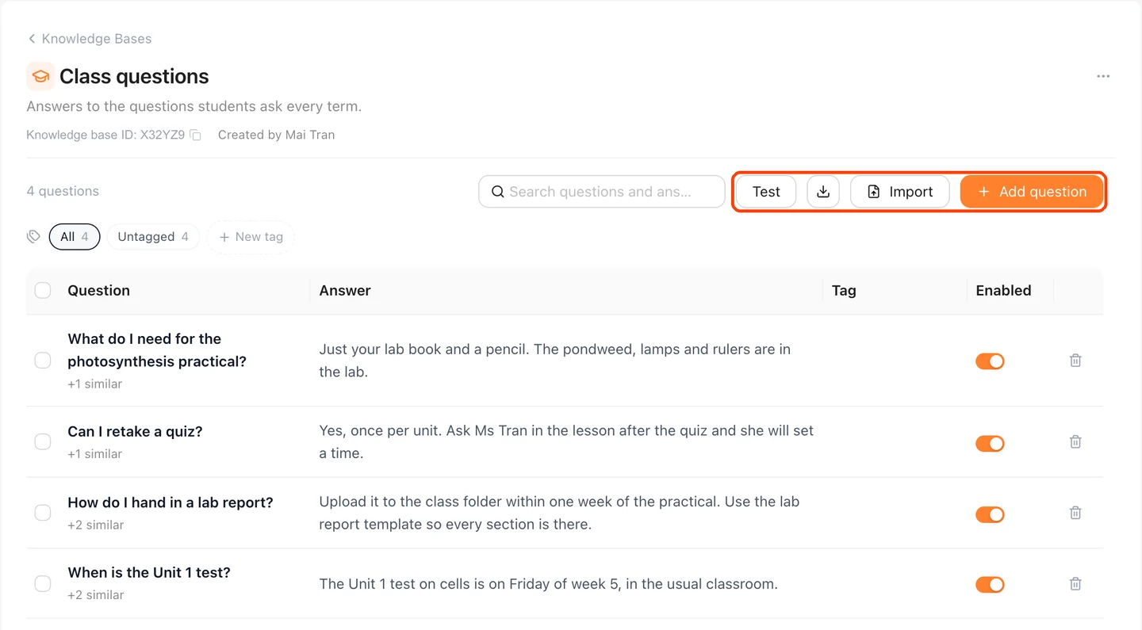Screen dimensions: 1142x630
Task: Show the All questions filter
Action: [75, 237]
